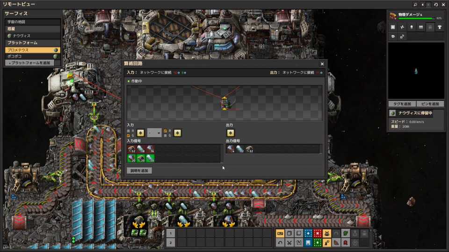The width and height of the screenshot is (449, 252).
Task: Click the green spidertron remote icon
Action: [x=346, y=233]
